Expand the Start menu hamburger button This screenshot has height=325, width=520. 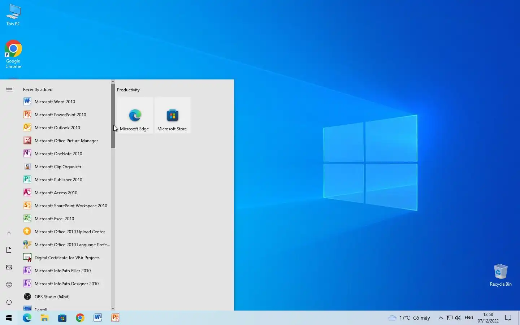(x=9, y=90)
